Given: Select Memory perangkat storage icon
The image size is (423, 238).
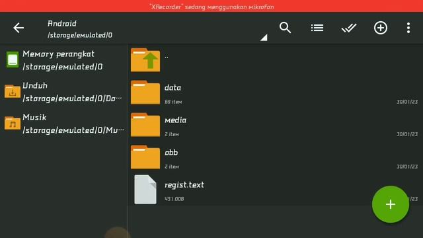Looking at the screenshot, I should point(13,59).
